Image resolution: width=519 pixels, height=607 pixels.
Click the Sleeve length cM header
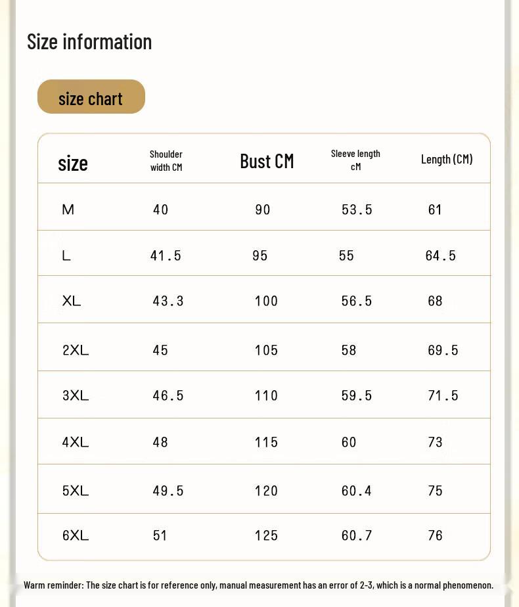(355, 160)
